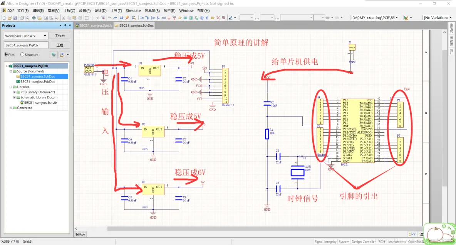The height and width of the screenshot is (245, 456).
Task: Pin the Projects panel
Action: [65, 25]
